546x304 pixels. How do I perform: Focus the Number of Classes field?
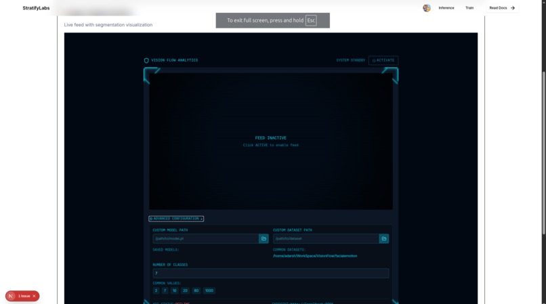pos(270,273)
